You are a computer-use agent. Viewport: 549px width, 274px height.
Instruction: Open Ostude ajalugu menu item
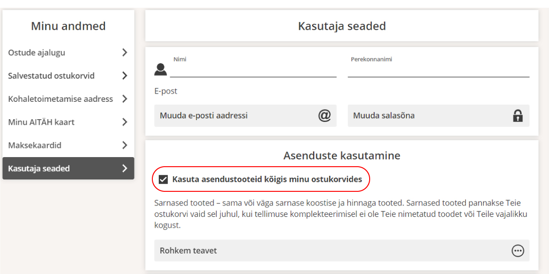[x=37, y=53]
